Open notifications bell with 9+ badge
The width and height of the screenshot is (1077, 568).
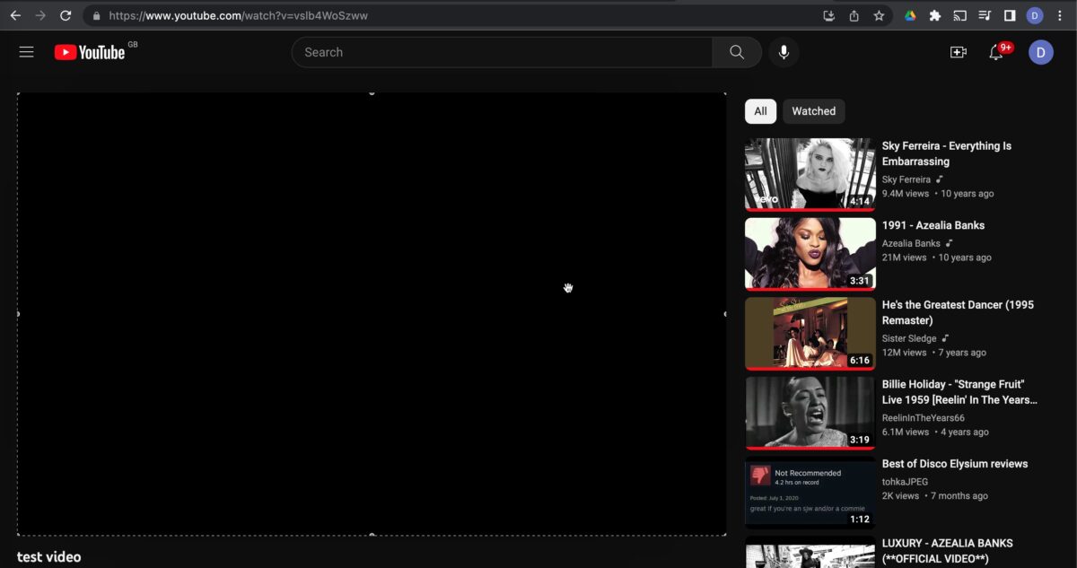click(x=996, y=52)
